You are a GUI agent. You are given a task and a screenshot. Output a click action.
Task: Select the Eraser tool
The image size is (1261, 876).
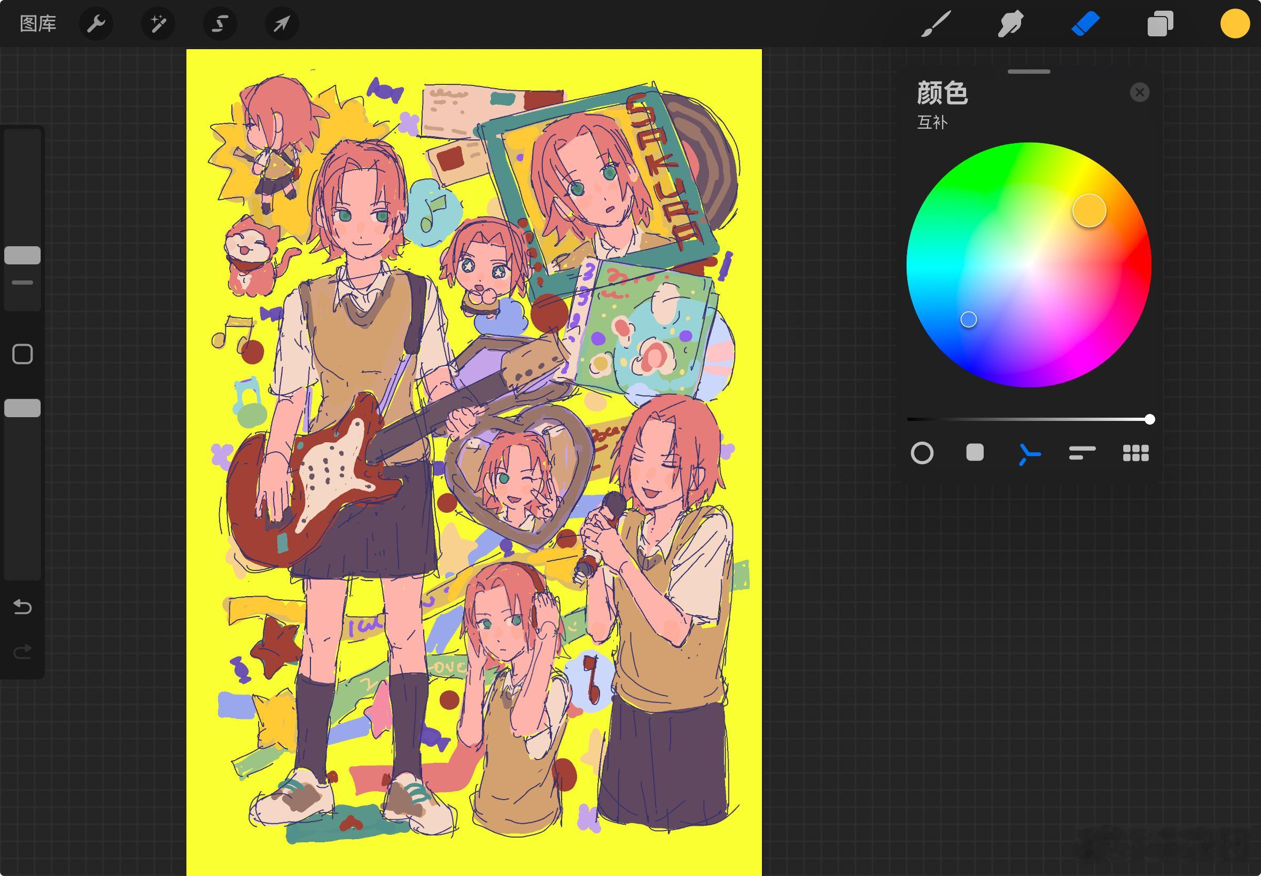1085,24
